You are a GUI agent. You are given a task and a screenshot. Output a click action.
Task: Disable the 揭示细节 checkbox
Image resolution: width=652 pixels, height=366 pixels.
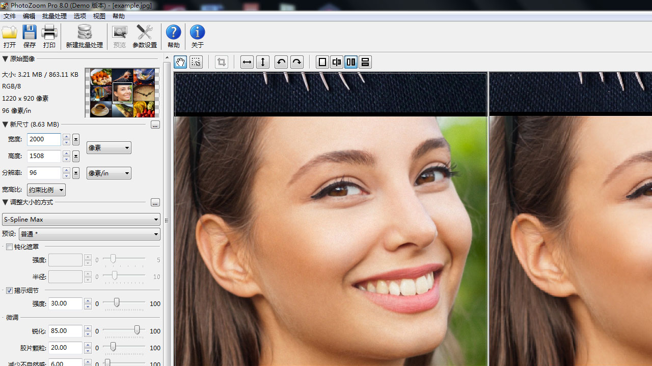tap(9, 290)
